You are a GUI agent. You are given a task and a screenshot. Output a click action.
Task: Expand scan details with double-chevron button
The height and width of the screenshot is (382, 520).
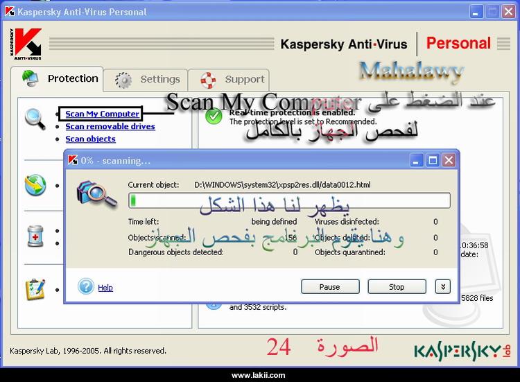[443, 286]
